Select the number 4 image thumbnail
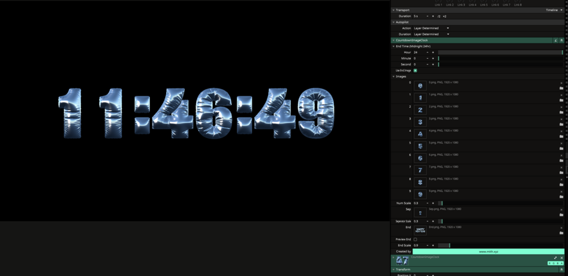 pos(420,134)
